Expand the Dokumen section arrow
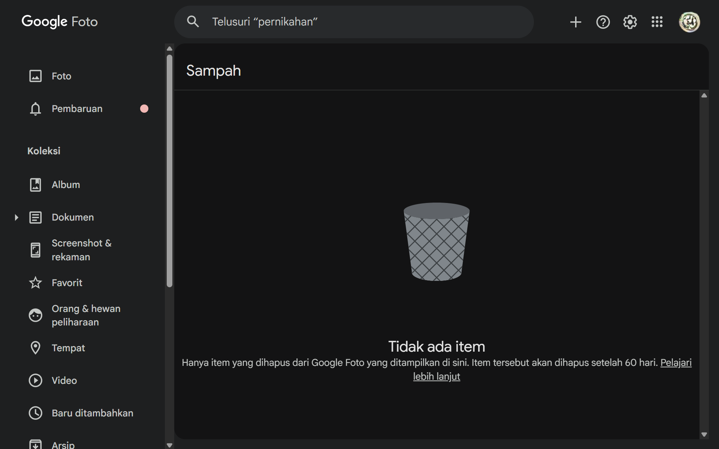This screenshot has width=719, height=449. (x=16, y=217)
